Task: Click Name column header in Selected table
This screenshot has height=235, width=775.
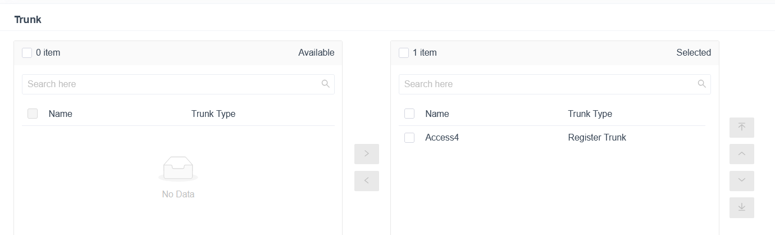Action: click(x=437, y=114)
